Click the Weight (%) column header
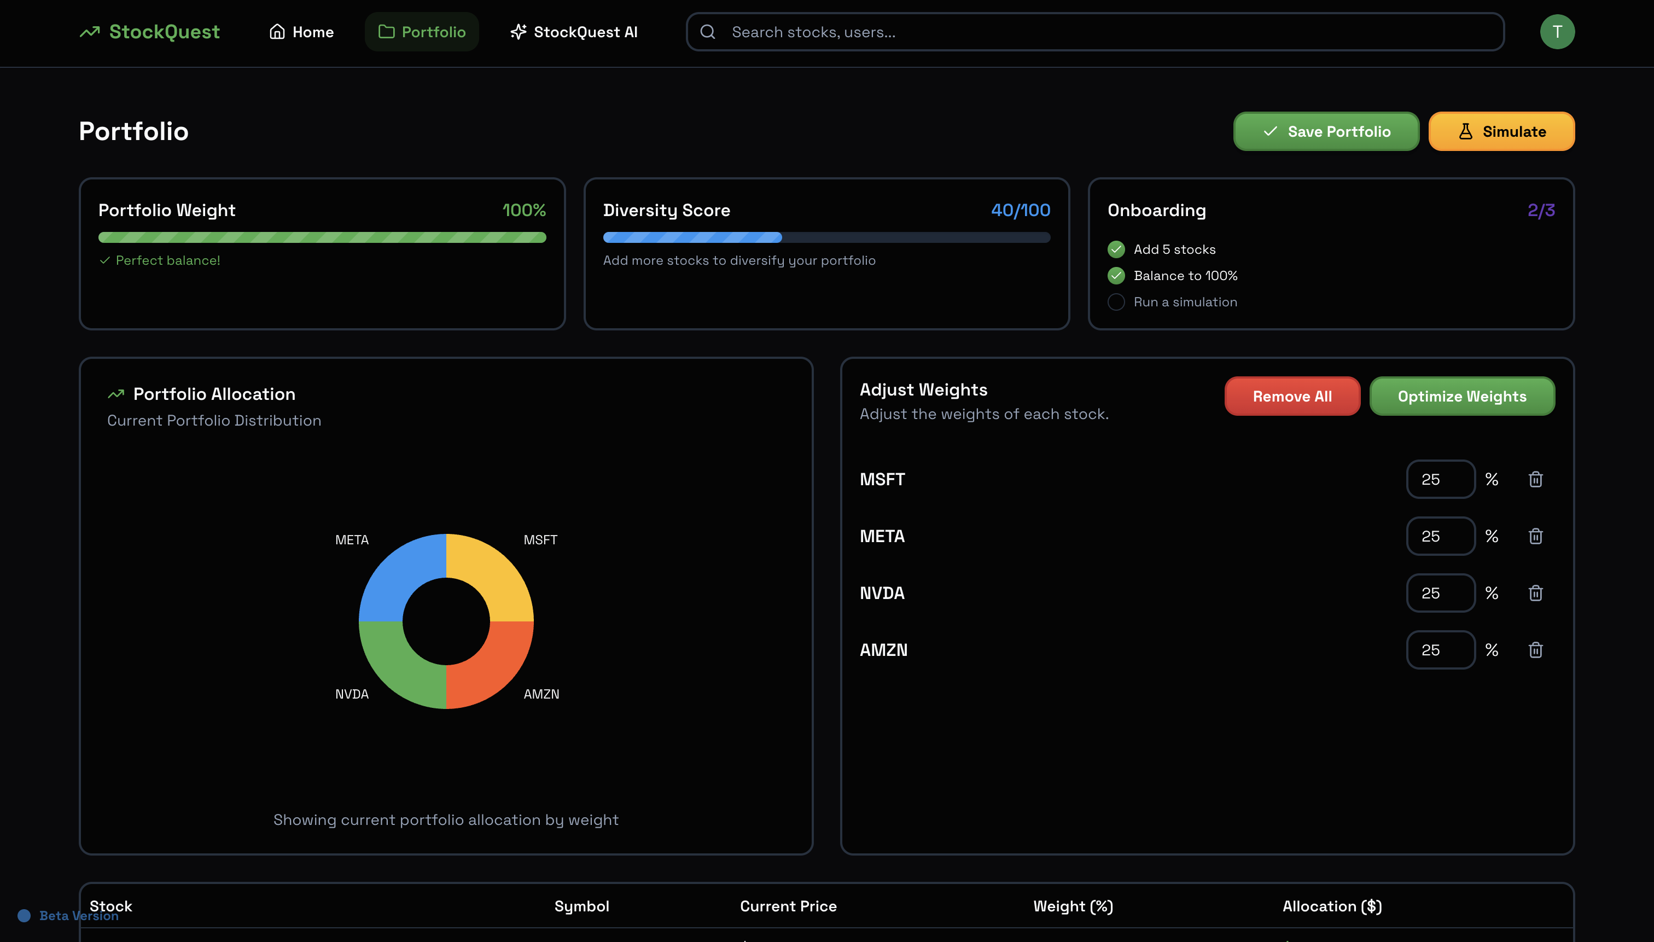 [1073, 906]
